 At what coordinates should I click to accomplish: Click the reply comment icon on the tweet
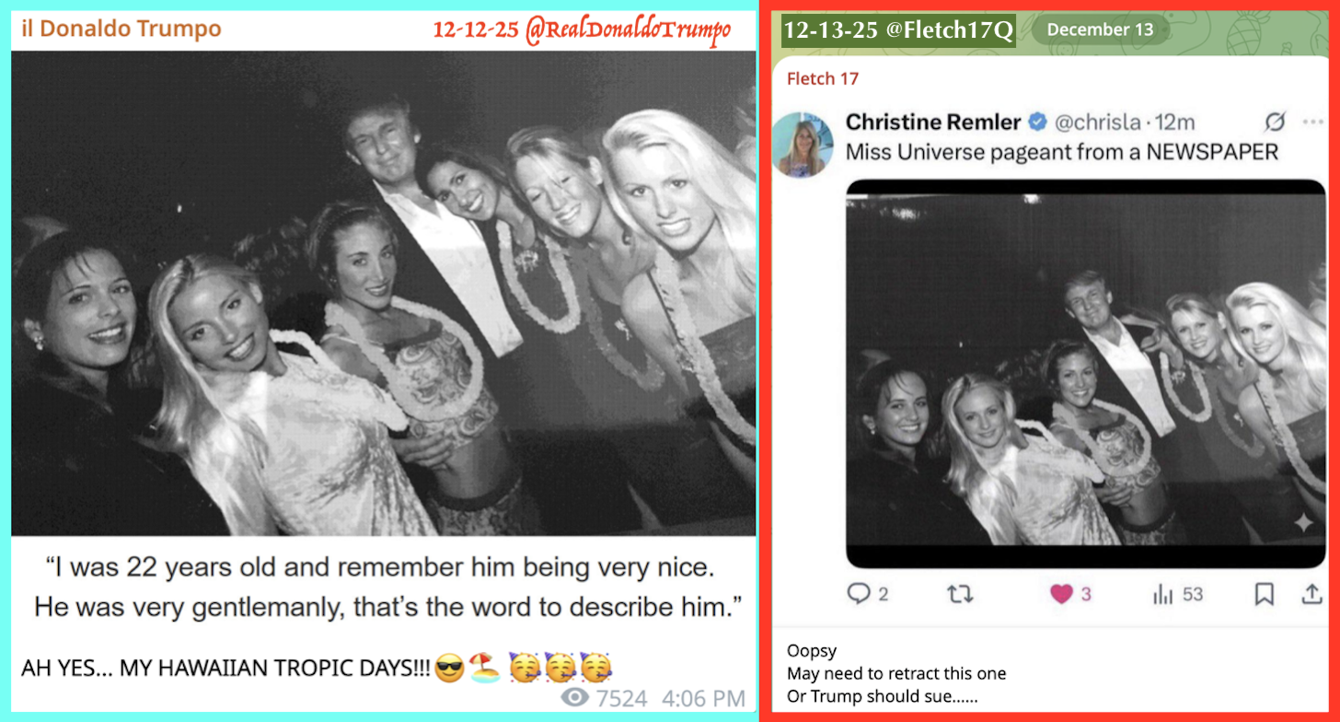pyautogui.click(x=859, y=594)
